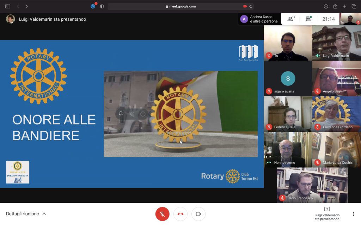361x225 pixels.
Task: Select the Tu video tile
Action: coord(288,43)
